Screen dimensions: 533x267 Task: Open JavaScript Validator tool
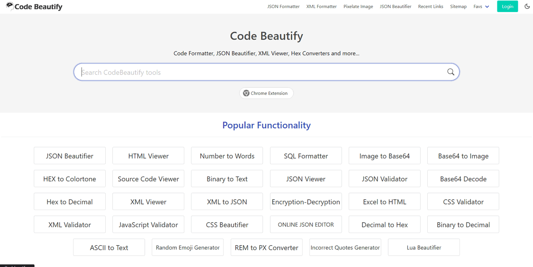(148, 224)
